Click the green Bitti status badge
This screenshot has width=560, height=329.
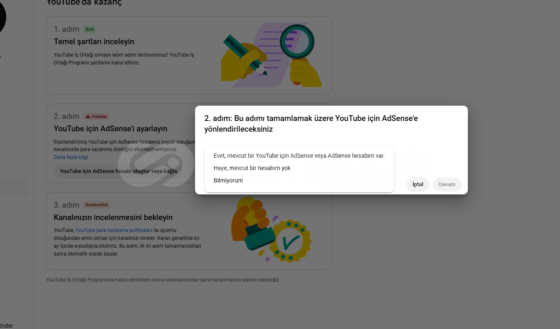pos(90,29)
